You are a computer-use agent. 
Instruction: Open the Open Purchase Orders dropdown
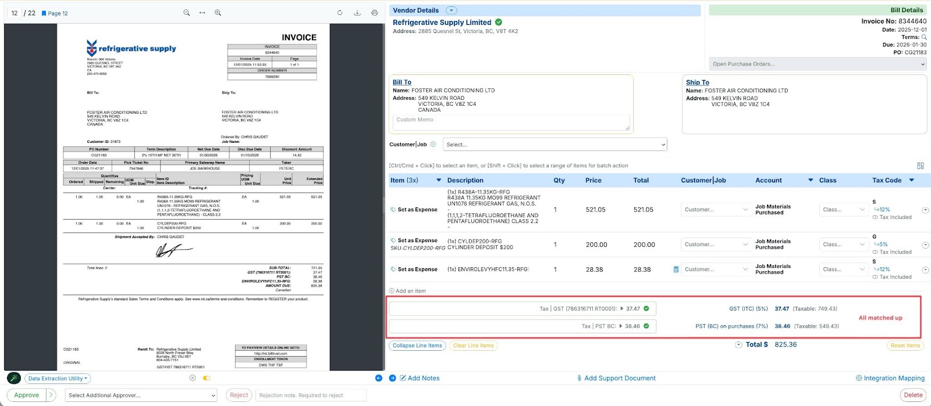tap(818, 64)
